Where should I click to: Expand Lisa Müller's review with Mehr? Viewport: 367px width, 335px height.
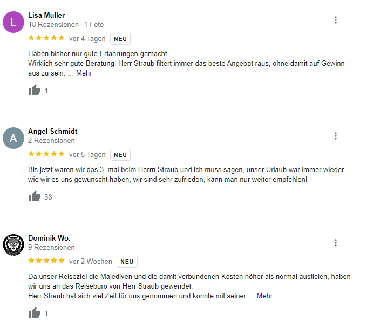(x=84, y=73)
